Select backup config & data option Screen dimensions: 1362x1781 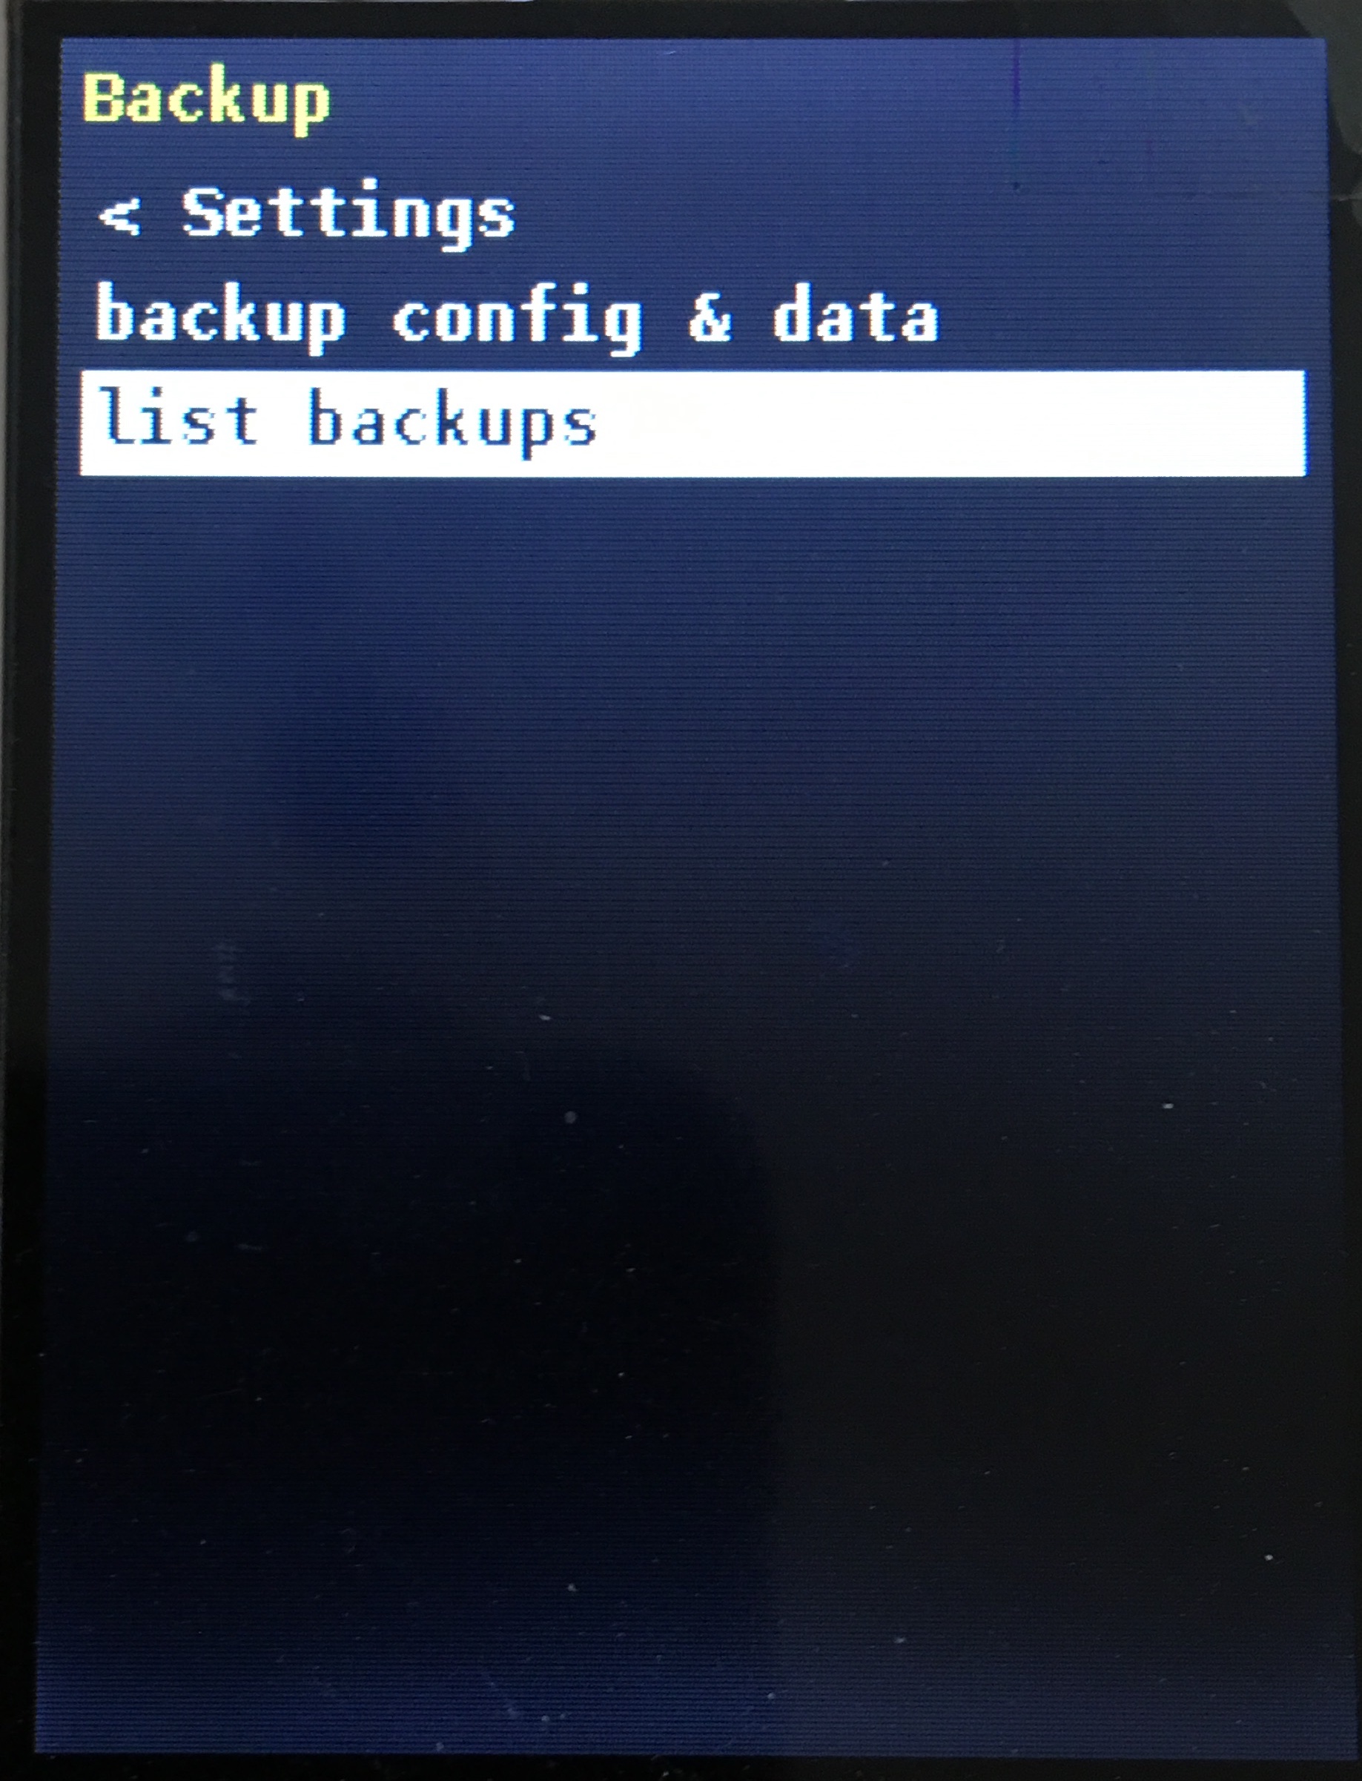click(x=518, y=318)
